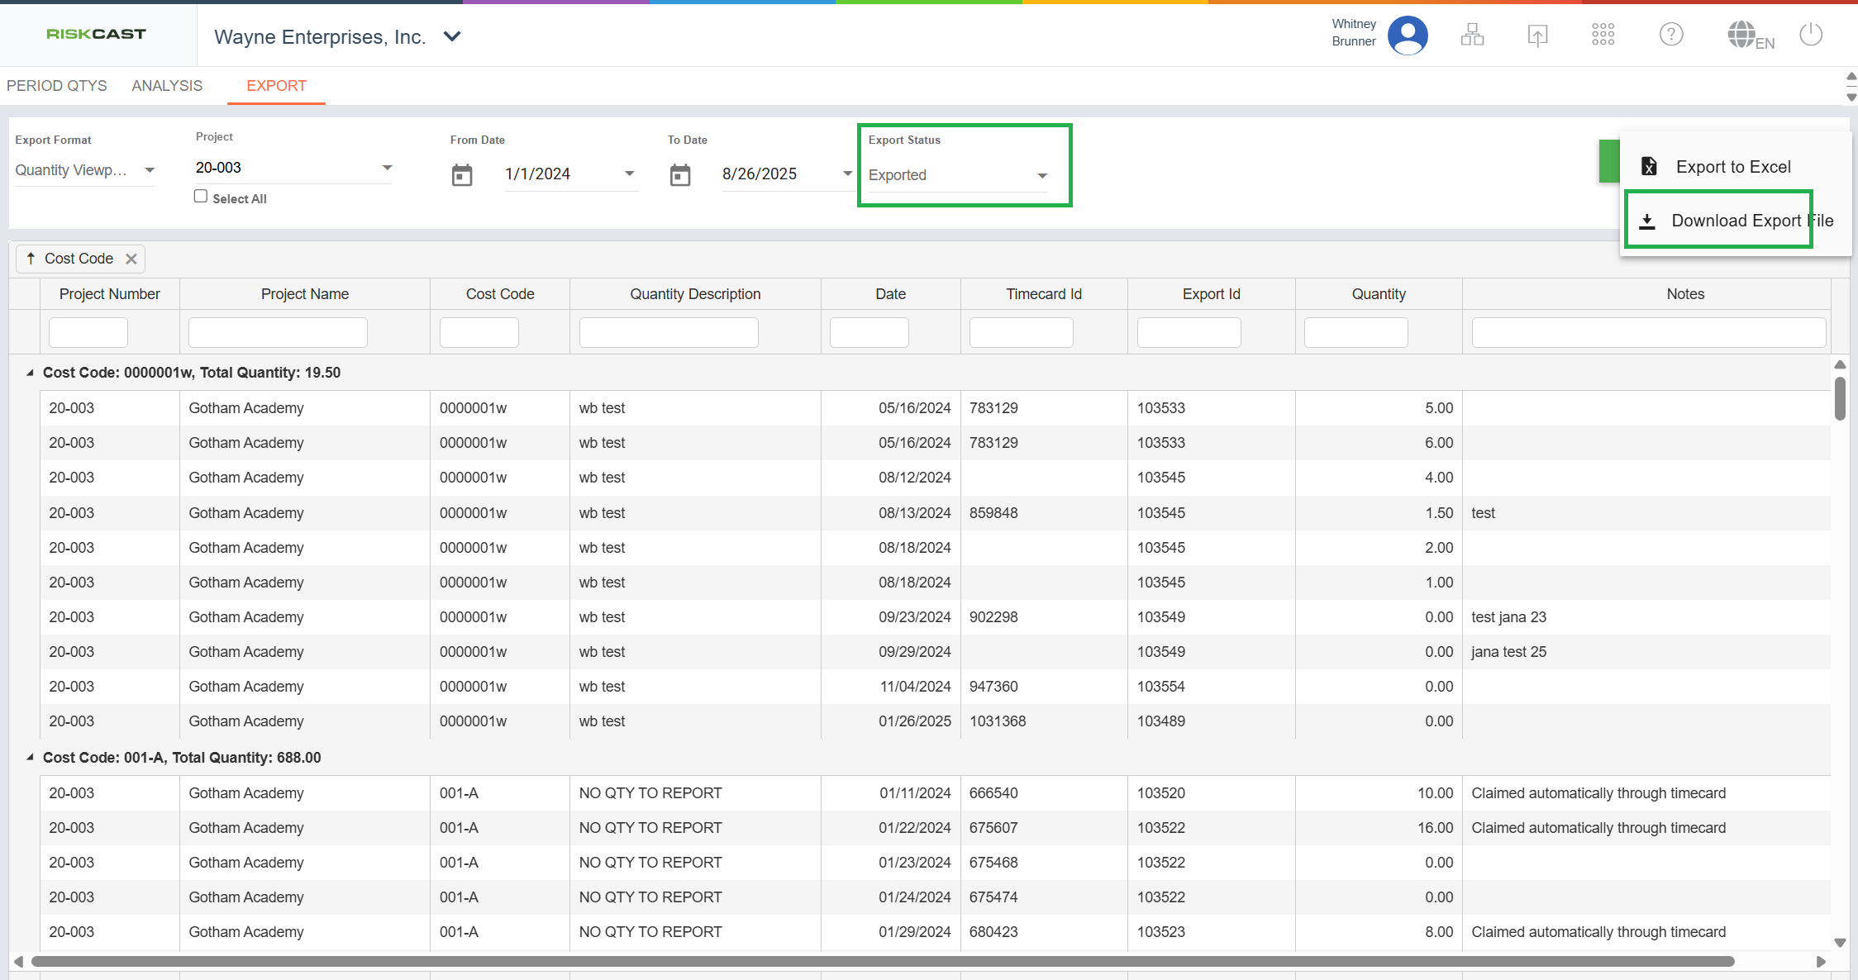Image resolution: width=1858 pixels, height=980 pixels.
Task: Open the Export Format dropdown
Action: (x=150, y=170)
